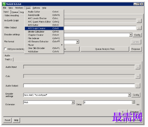Click the X button in Audio section
Image resolution: width=148 pixels, height=127 pixels.
[123, 112]
